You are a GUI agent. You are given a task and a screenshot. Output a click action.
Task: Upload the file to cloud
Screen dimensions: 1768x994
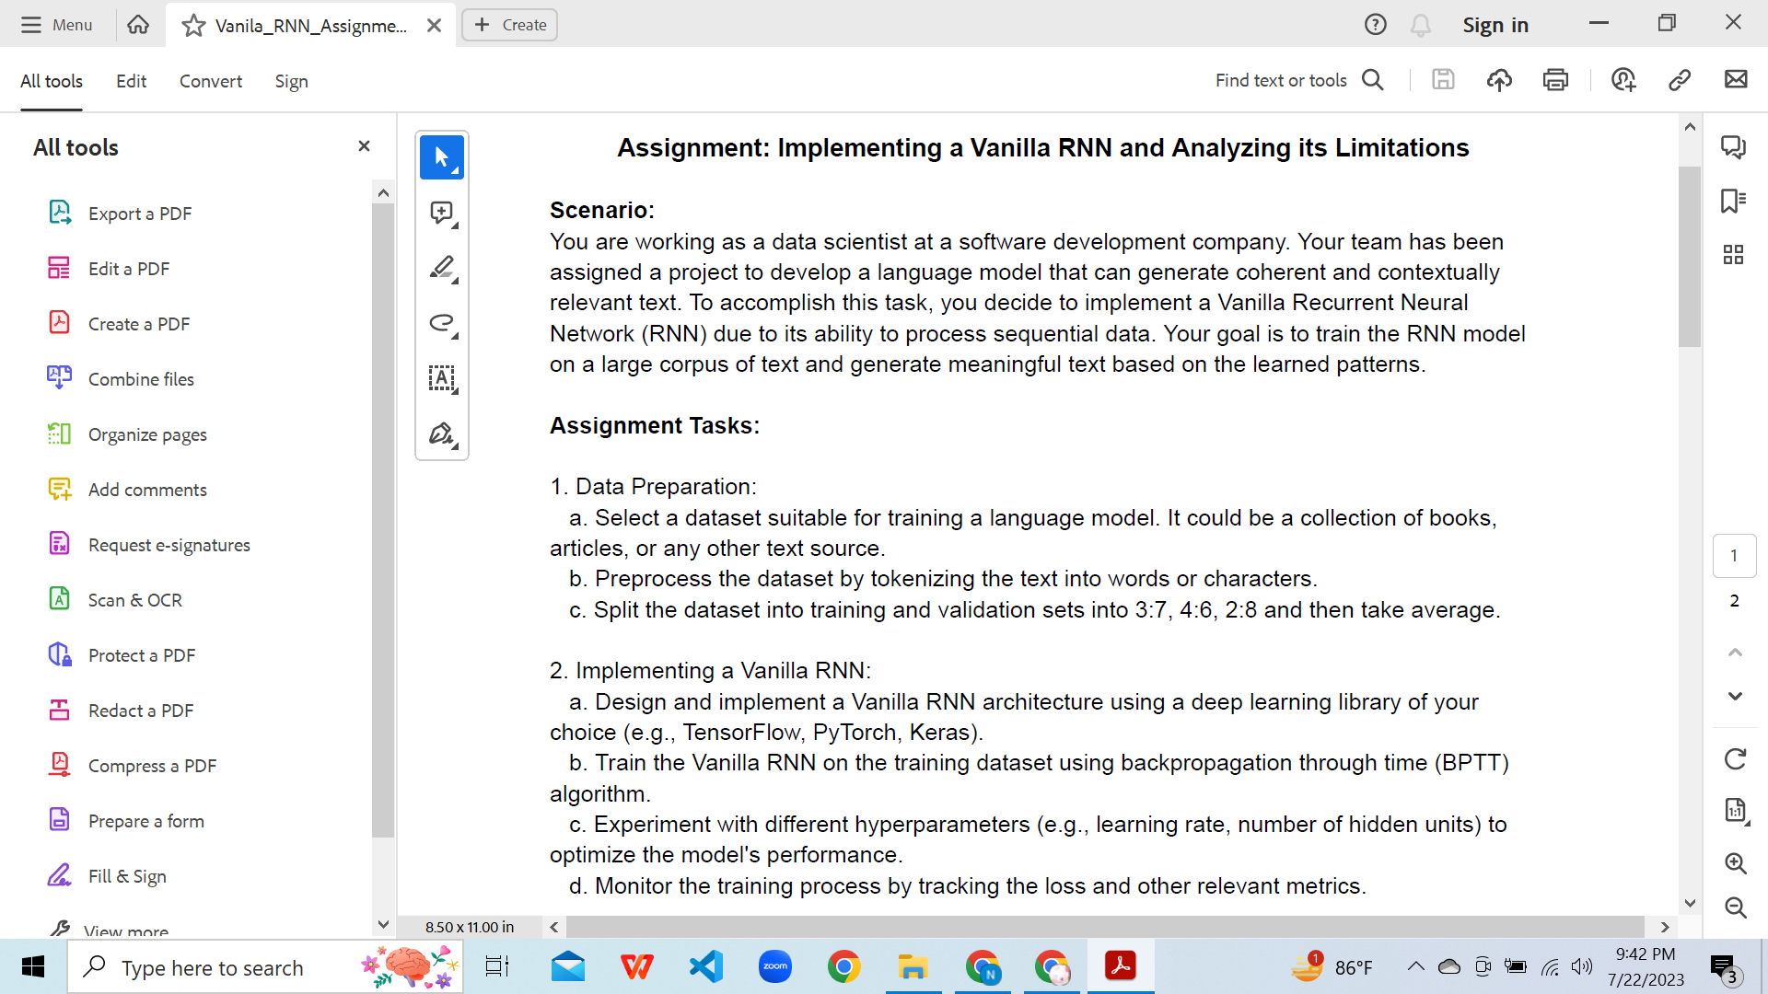pyautogui.click(x=1499, y=80)
